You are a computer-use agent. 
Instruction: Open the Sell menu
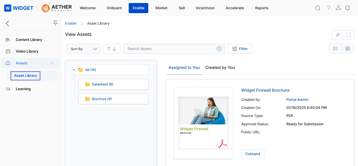pos(182,8)
